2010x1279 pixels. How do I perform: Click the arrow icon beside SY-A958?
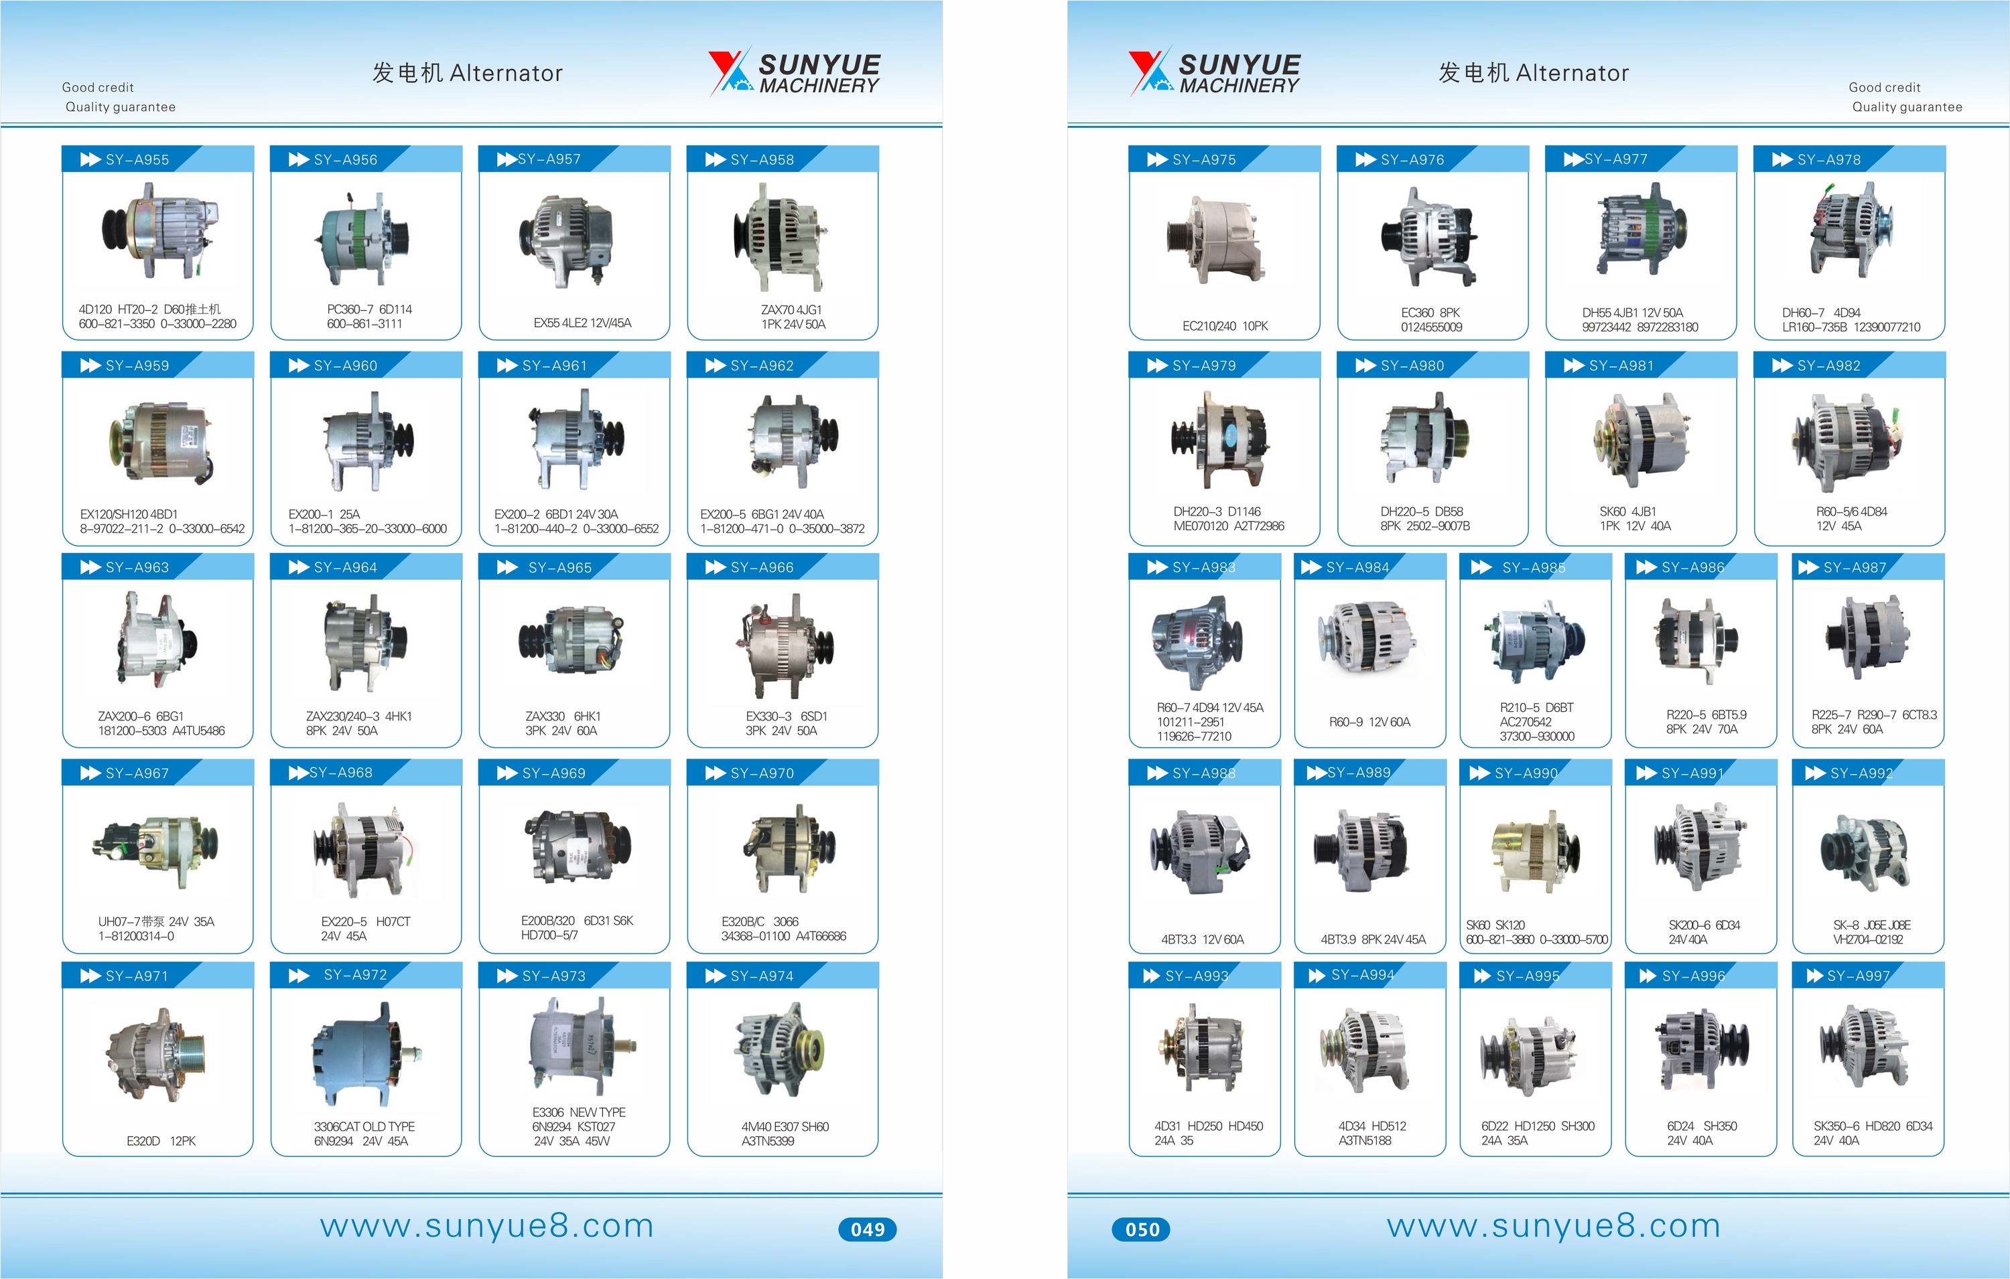pyautogui.click(x=716, y=159)
